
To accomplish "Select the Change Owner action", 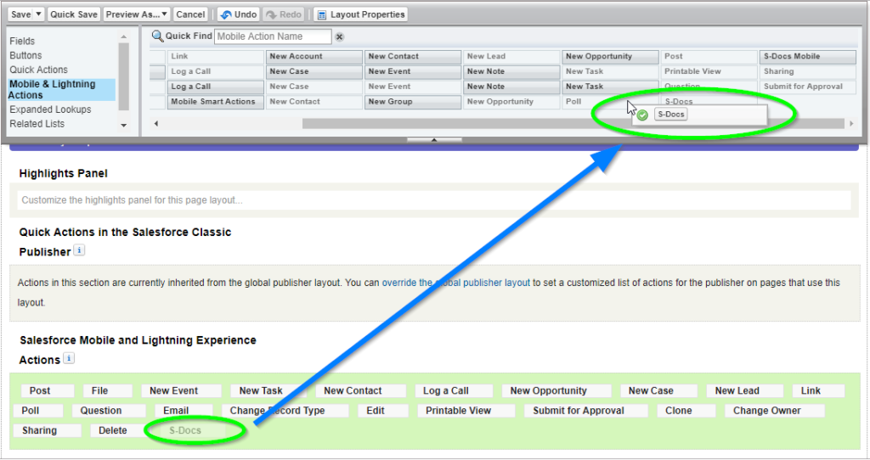I will point(775,411).
